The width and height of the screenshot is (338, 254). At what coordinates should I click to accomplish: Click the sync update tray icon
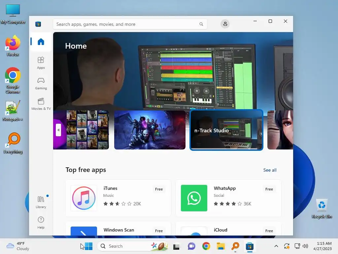pyautogui.click(x=287, y=246)
